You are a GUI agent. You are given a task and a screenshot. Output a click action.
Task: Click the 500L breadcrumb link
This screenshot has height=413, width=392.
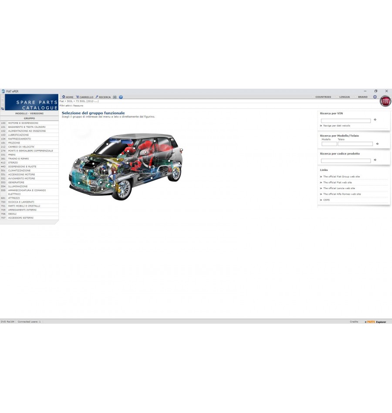pos(70,101)
